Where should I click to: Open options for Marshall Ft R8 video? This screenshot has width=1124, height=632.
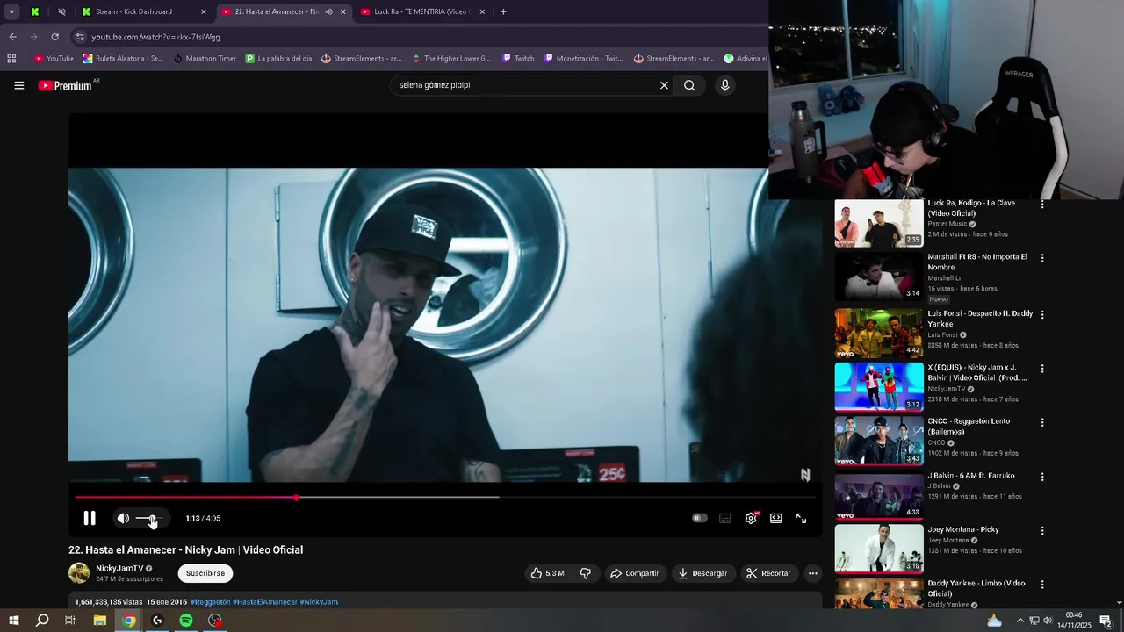1042,259
